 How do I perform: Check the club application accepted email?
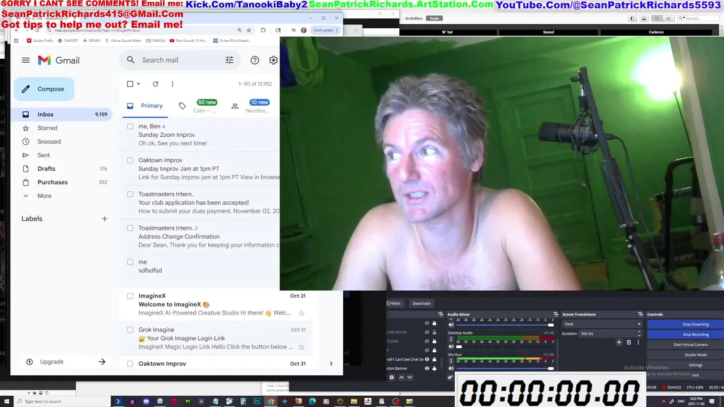tap(130, 194)
